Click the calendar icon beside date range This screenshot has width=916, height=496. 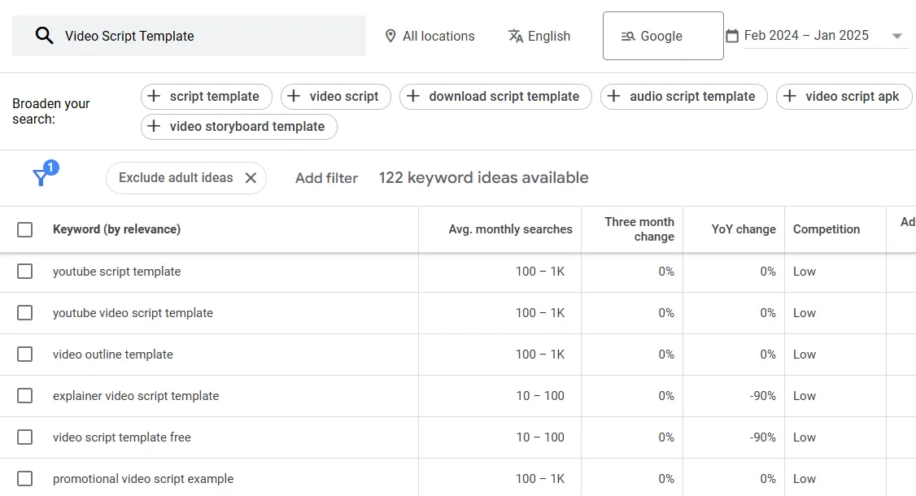(x=732, y=36)
